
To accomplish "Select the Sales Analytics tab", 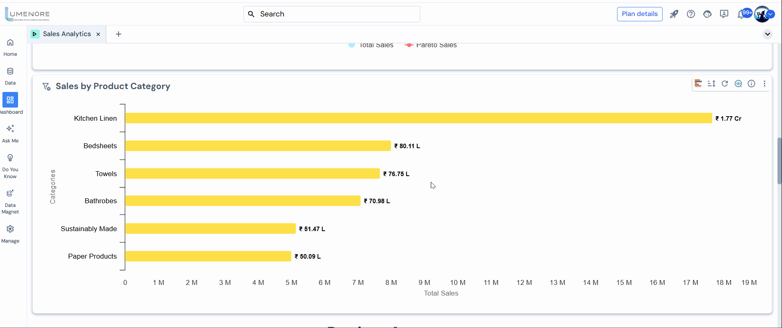I will (66, 34).
